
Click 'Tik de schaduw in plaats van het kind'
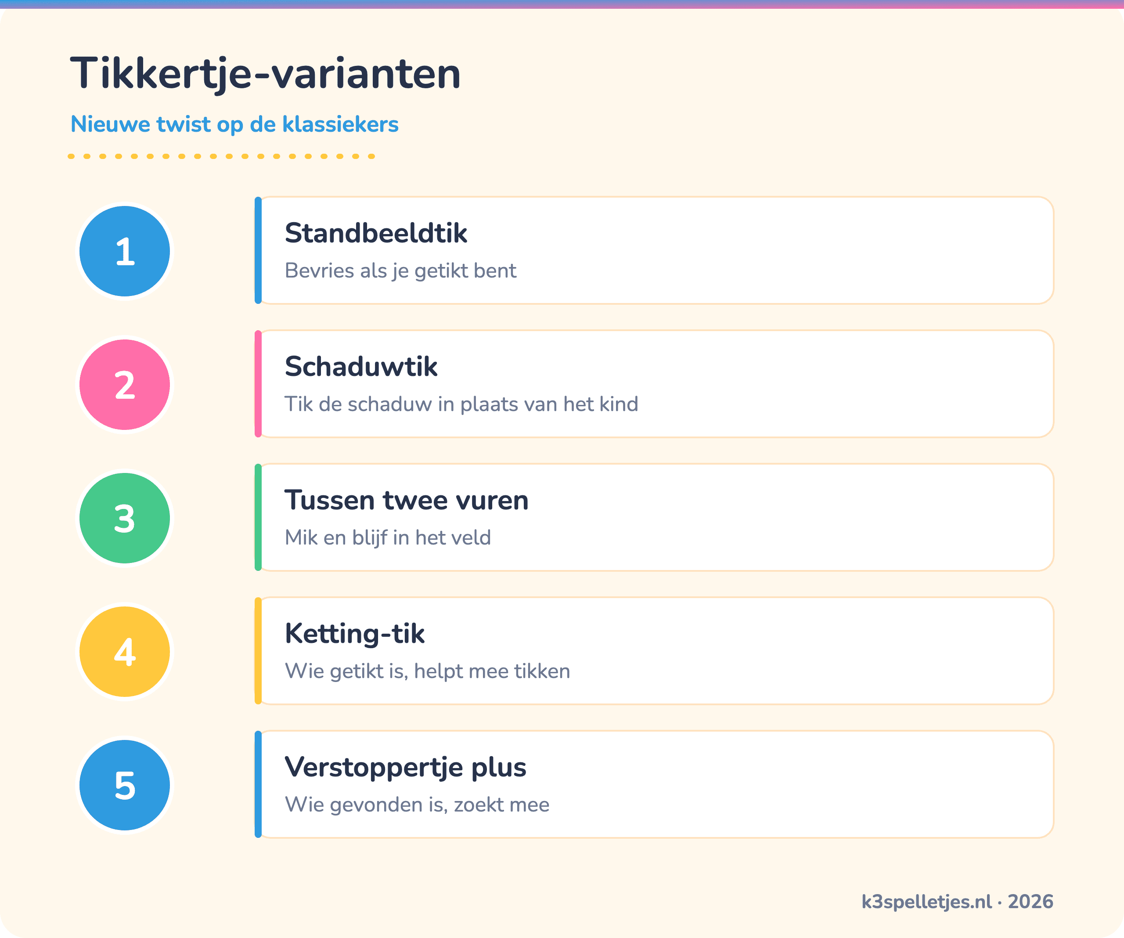coord(461,404)
